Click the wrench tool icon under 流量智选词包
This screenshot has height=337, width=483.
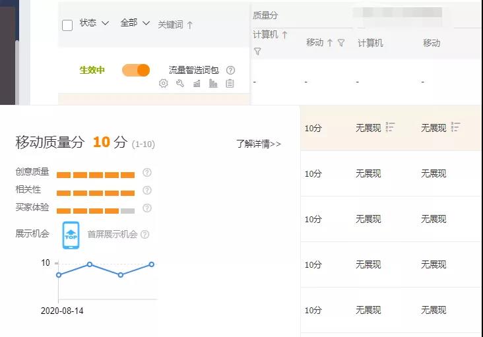pyautogui.click(x=180, y=84)
